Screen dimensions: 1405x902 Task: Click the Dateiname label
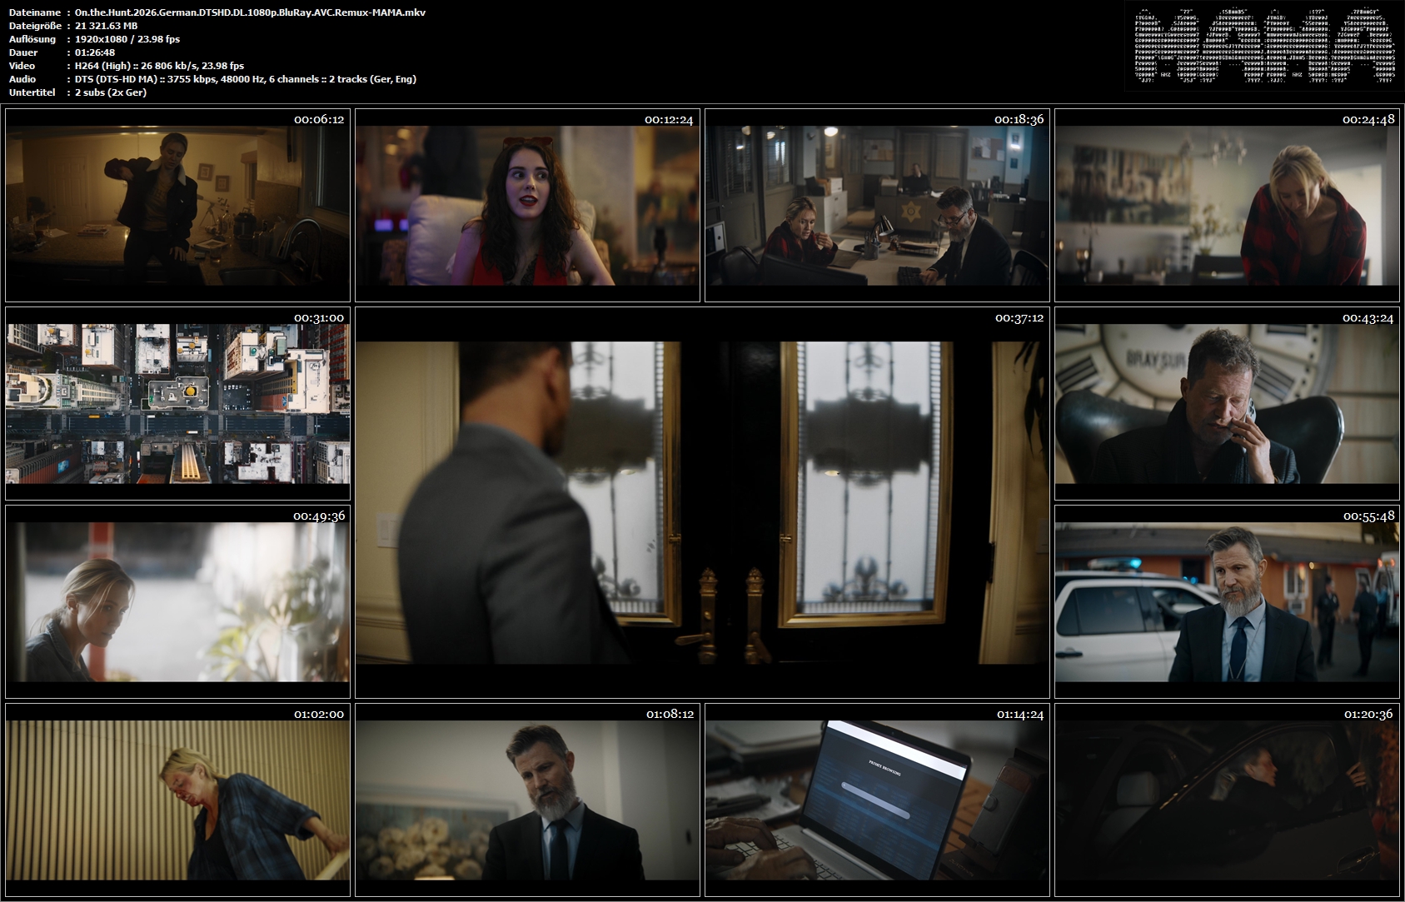35,12
